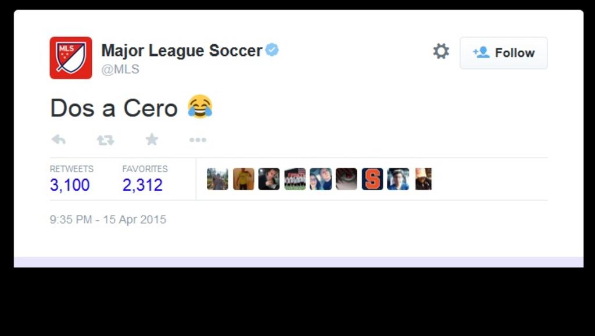Click the blue verified badge

[x=272, y=50]
